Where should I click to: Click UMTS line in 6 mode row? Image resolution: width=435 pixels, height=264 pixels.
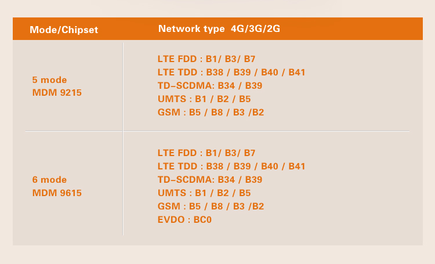[204, 193]
